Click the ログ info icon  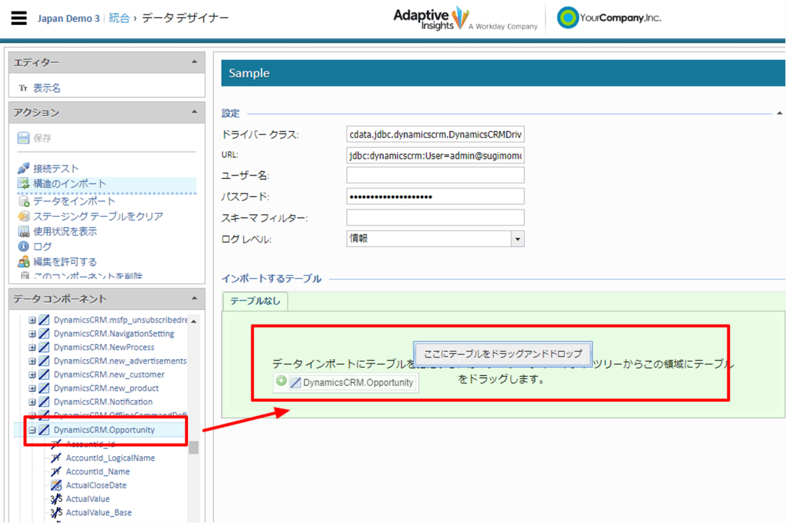click(x=24, y=246)
